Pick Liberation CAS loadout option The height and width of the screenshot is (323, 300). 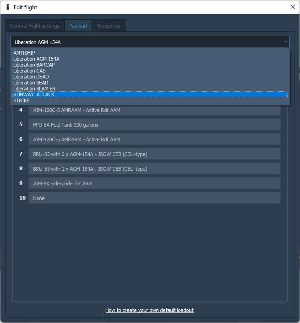[x=150, y=71]
